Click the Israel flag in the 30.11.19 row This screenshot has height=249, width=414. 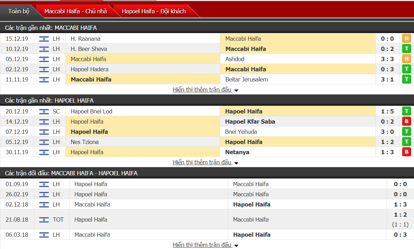point(44,152)
